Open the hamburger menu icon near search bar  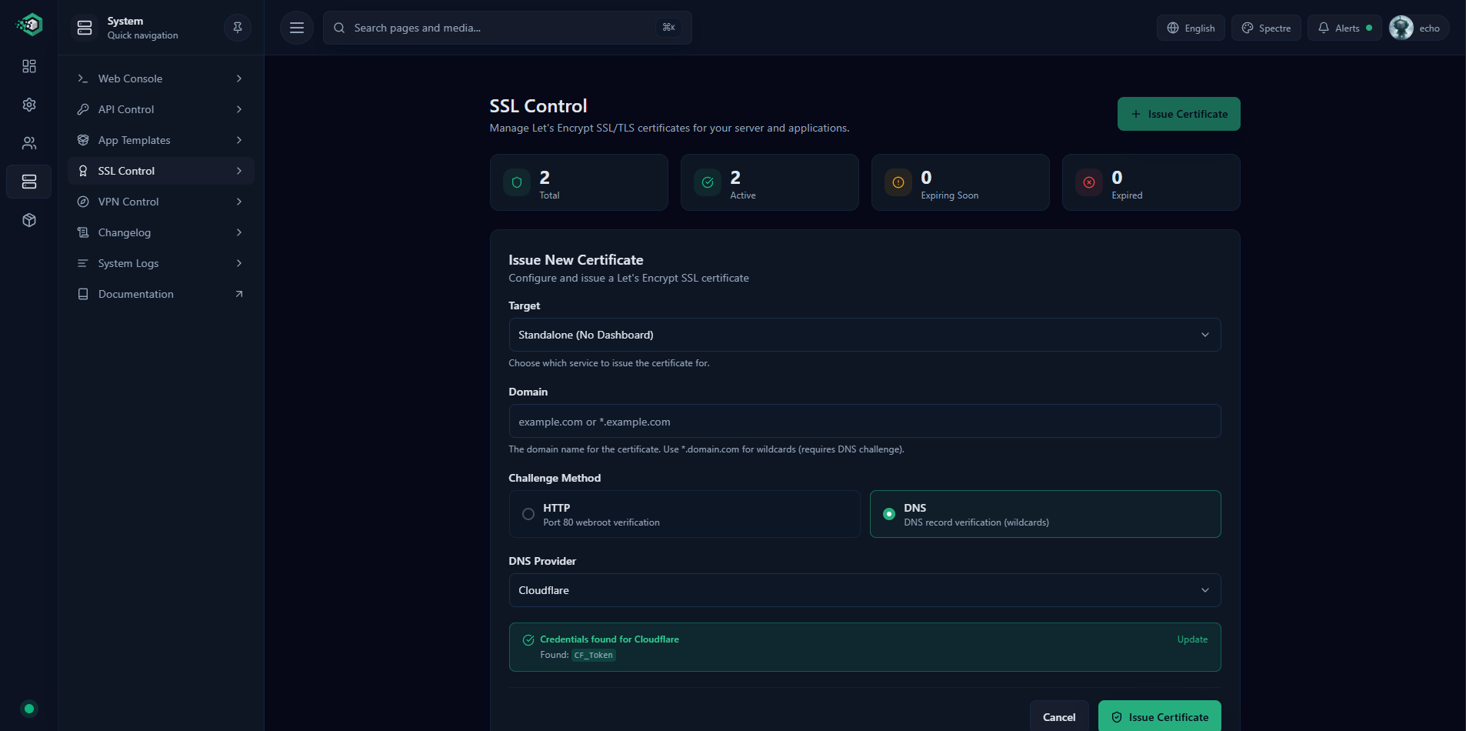(x=296, y=27)
